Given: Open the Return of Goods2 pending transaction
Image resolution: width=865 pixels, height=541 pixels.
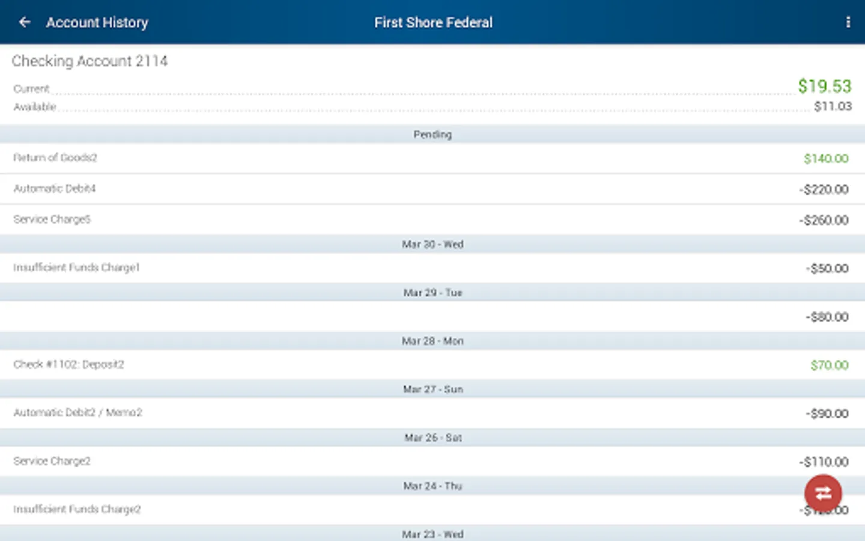Looking at the screenshot, I should [x=432, y=158].
